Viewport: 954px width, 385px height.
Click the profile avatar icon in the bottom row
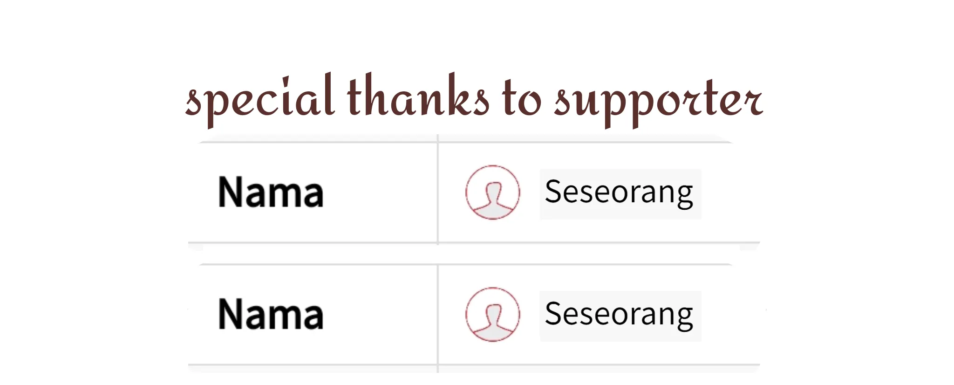click(492, 314)
